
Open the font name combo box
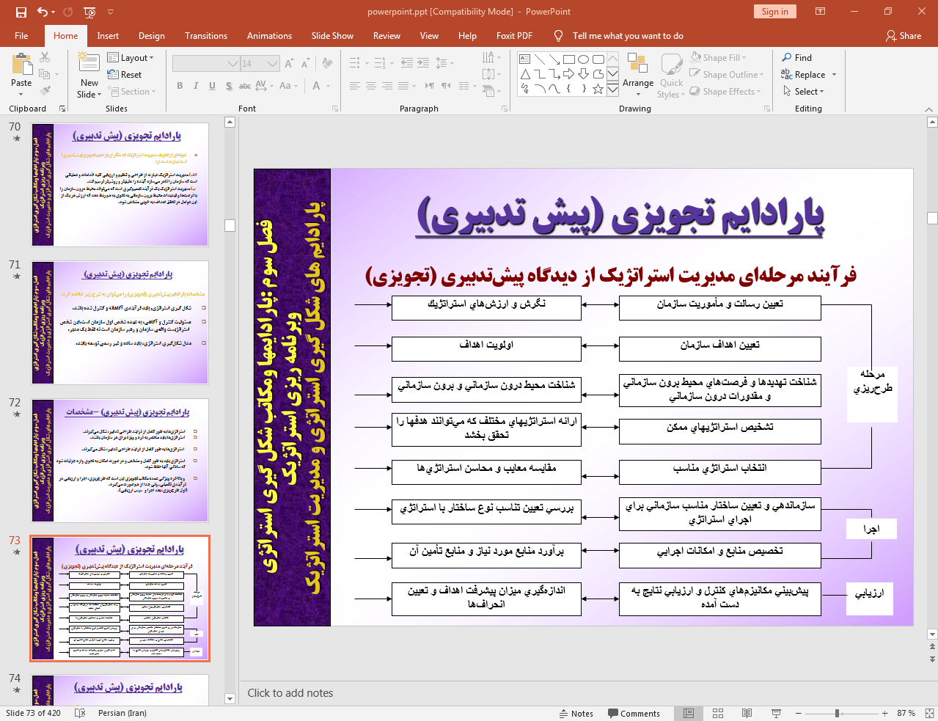(x=206, y=64)
